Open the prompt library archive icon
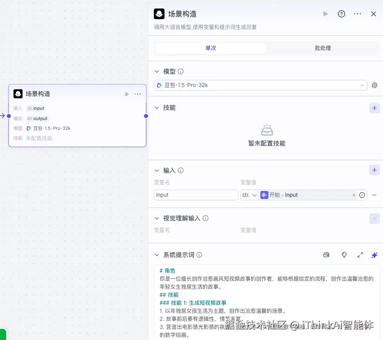Viewport: 383px width, 340px height. pos(326,255)
